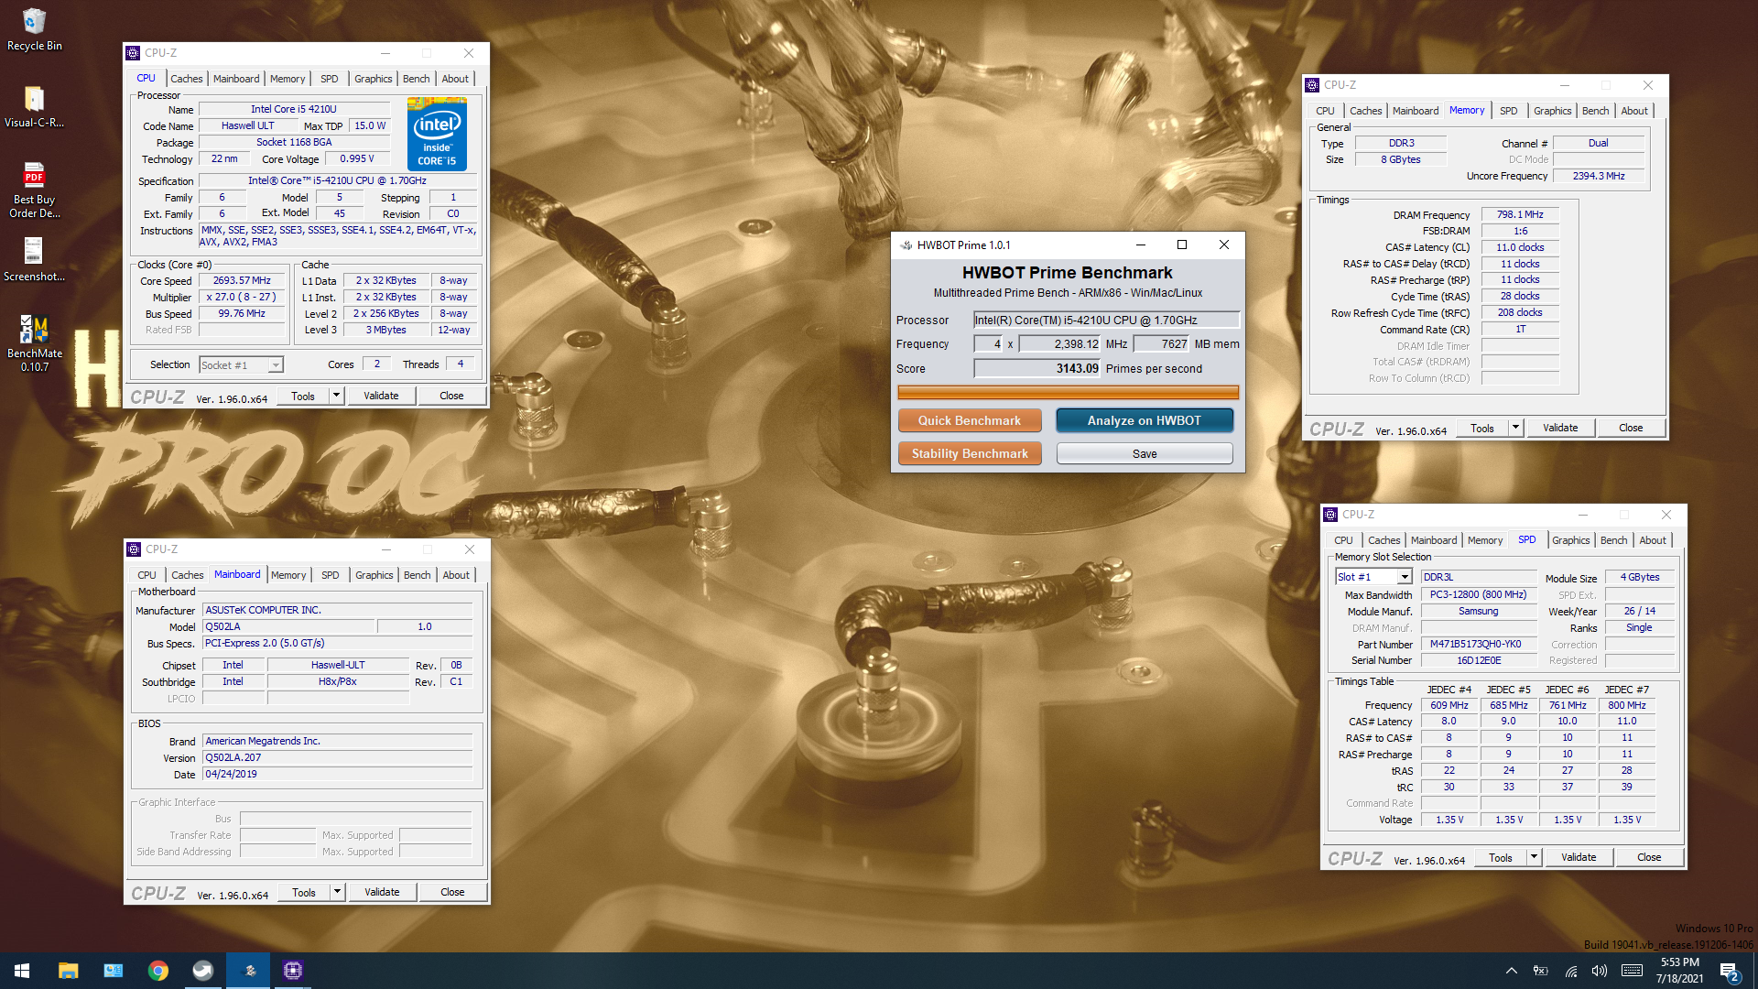Image resolution: width=1758 pixels, height=989 pixels.
Task: Select the CPU-Z taskbar icon
Action: (x=293, y=971)
